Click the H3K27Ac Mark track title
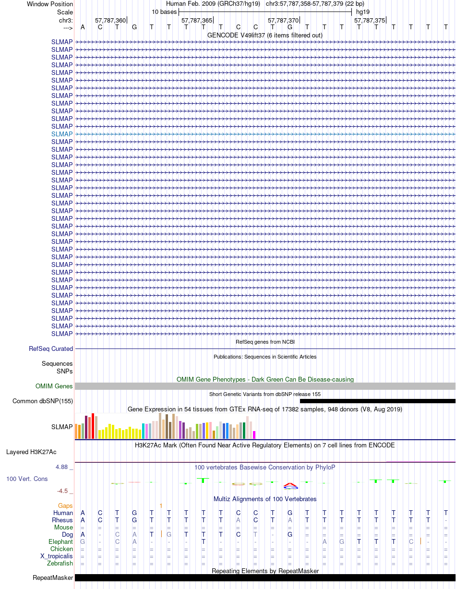 pyautogui.click(x=265, y=445)
